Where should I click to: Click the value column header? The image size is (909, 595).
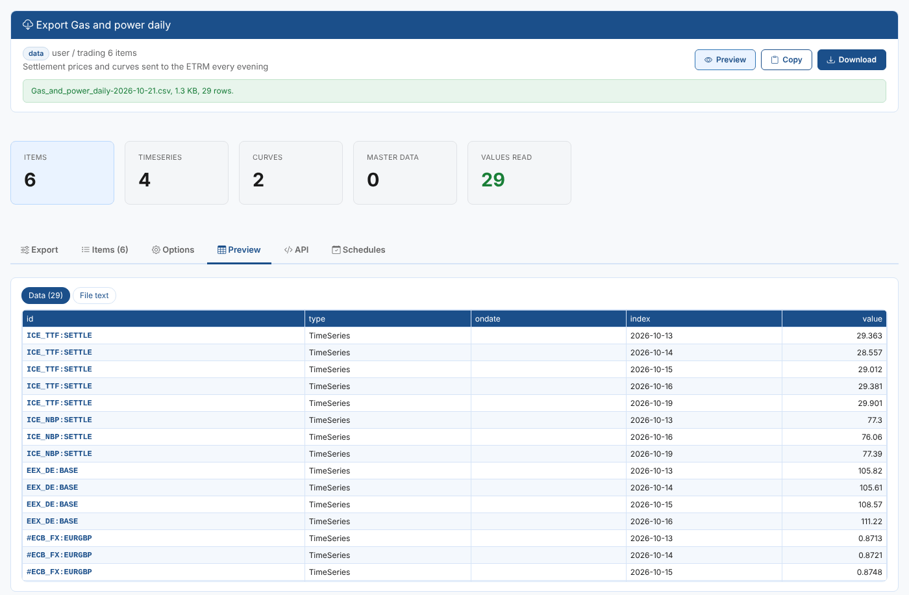[834, 319]
